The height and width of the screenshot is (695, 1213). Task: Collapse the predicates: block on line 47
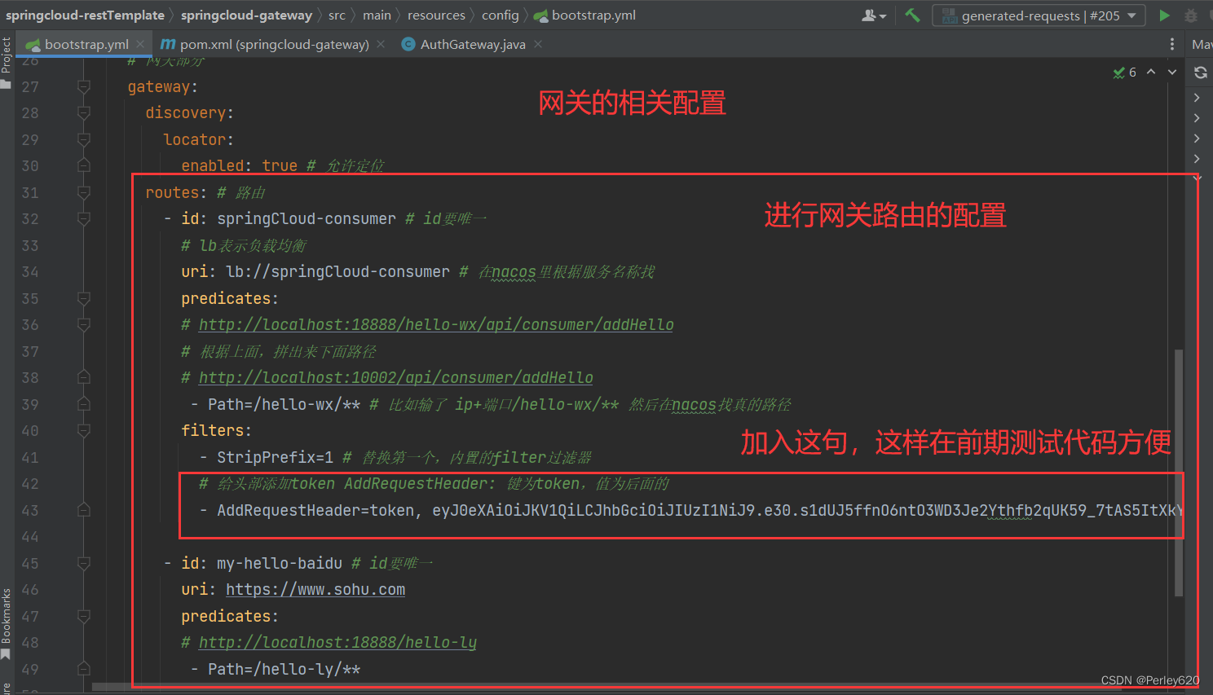click(83, 616)
